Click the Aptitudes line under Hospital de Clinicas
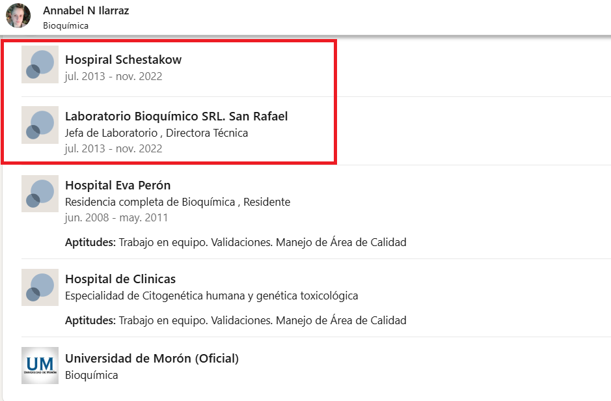611x401 pixels. click(236, 320)
